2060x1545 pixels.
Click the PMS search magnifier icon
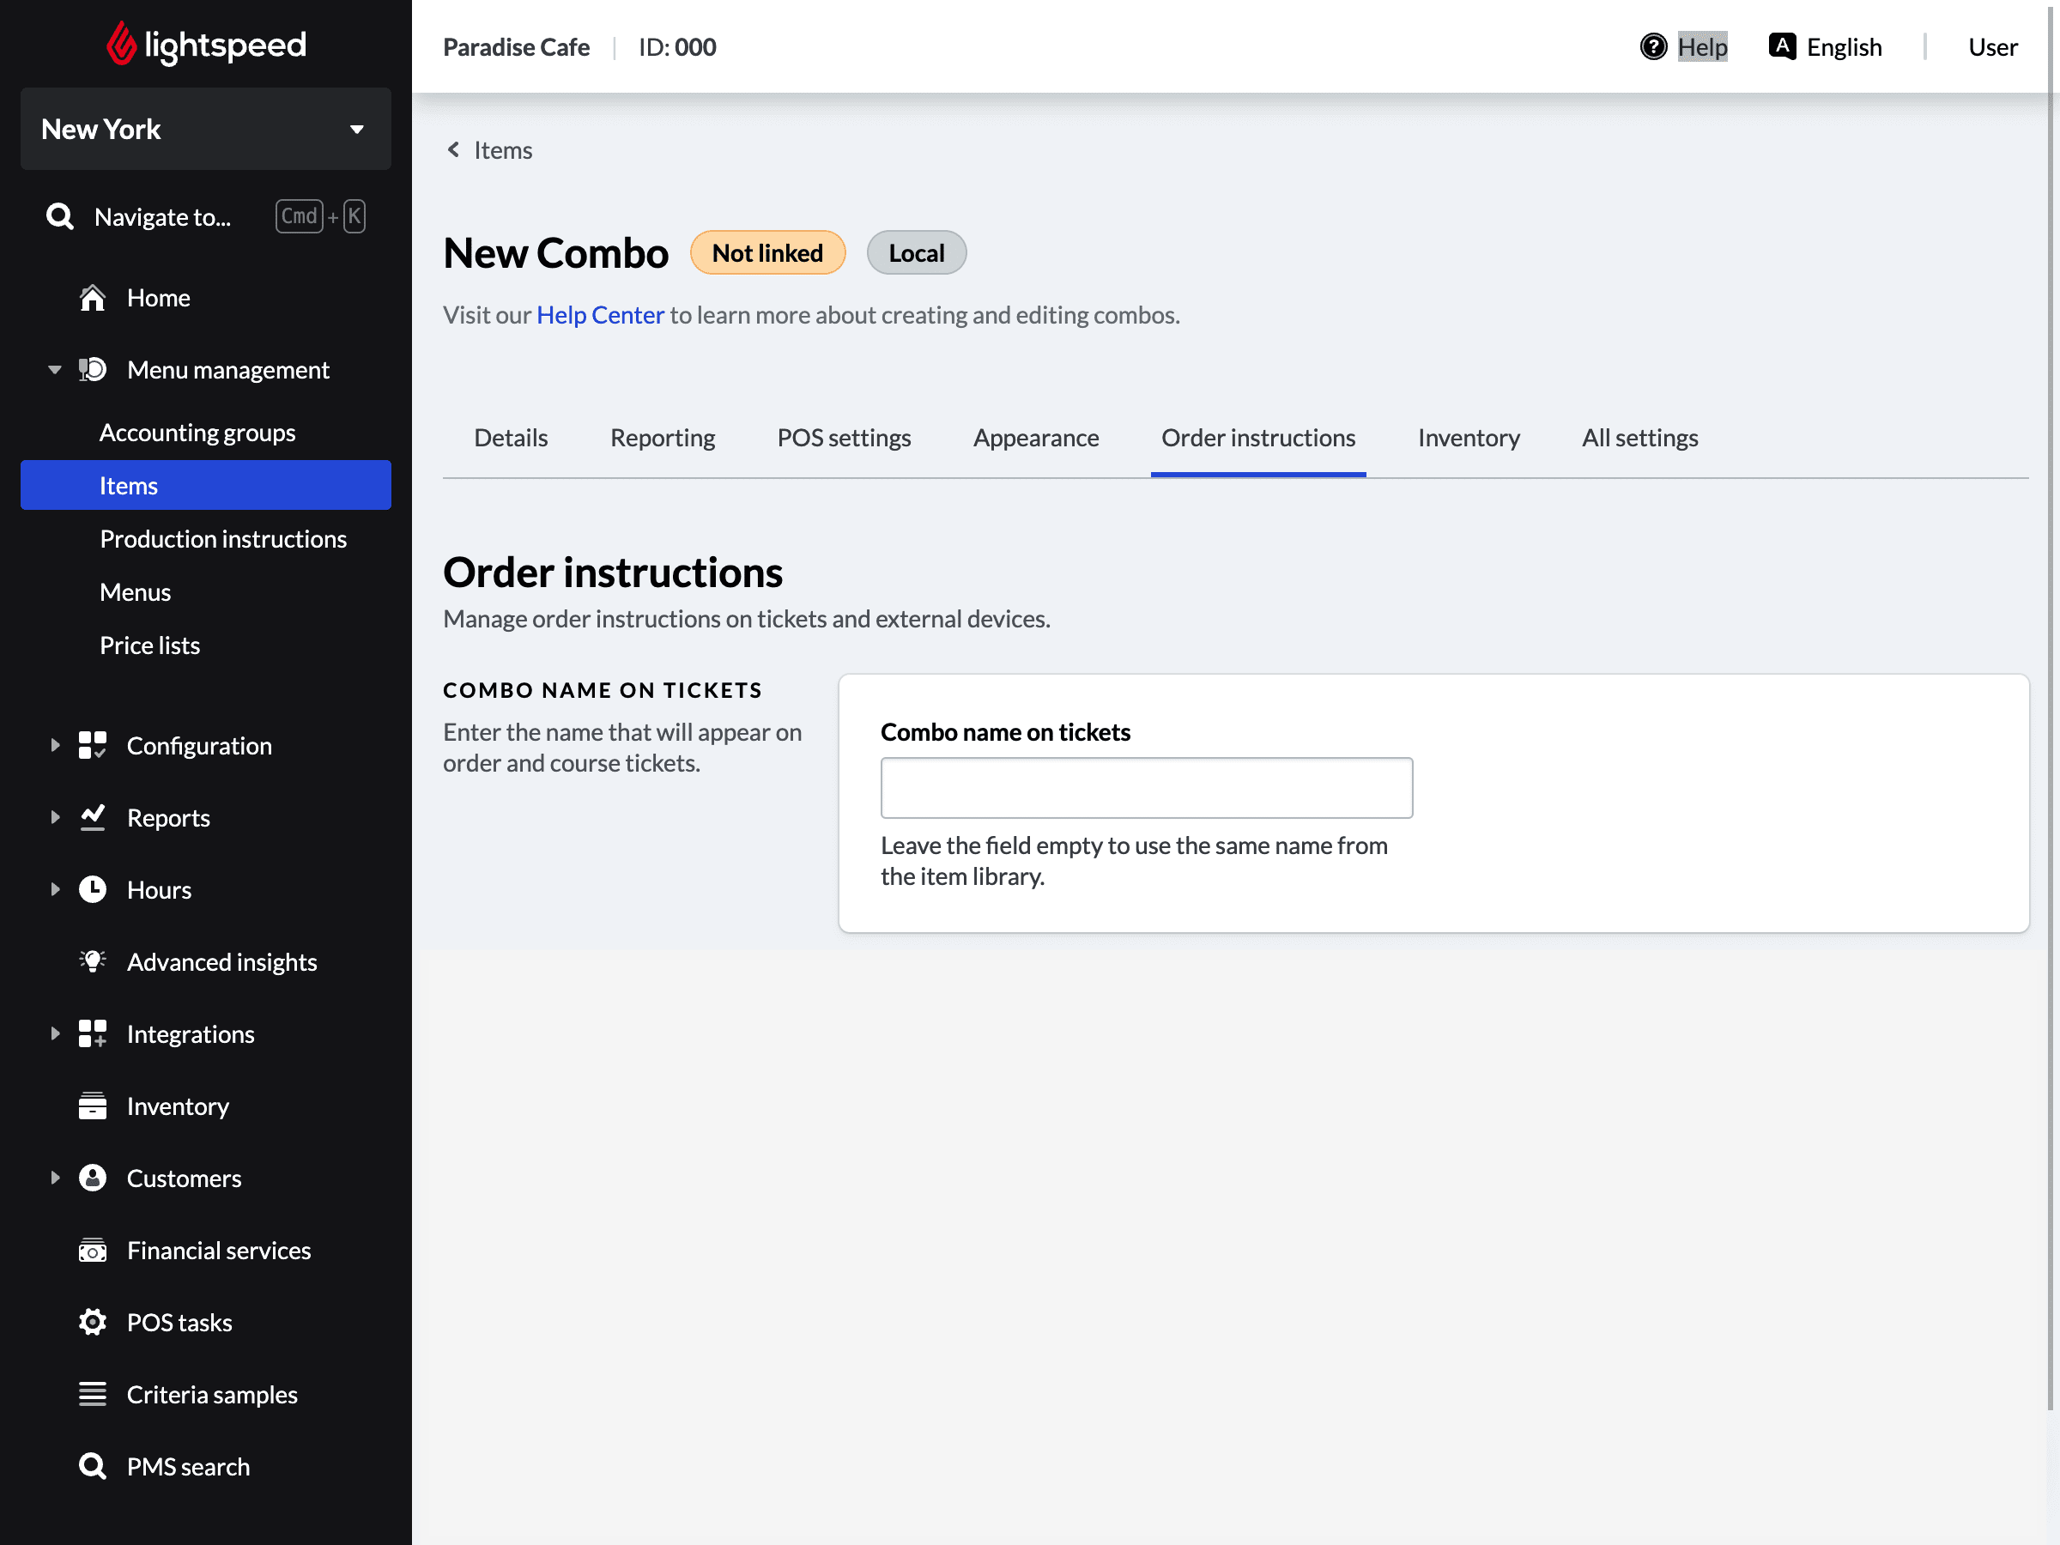coord(92,1466)
